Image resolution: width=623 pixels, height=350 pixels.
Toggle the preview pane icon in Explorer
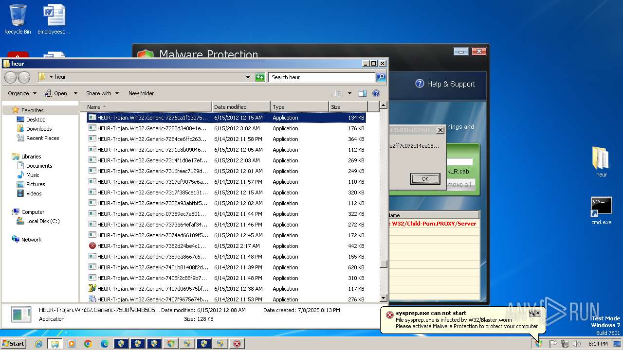[x=362, y=93]
